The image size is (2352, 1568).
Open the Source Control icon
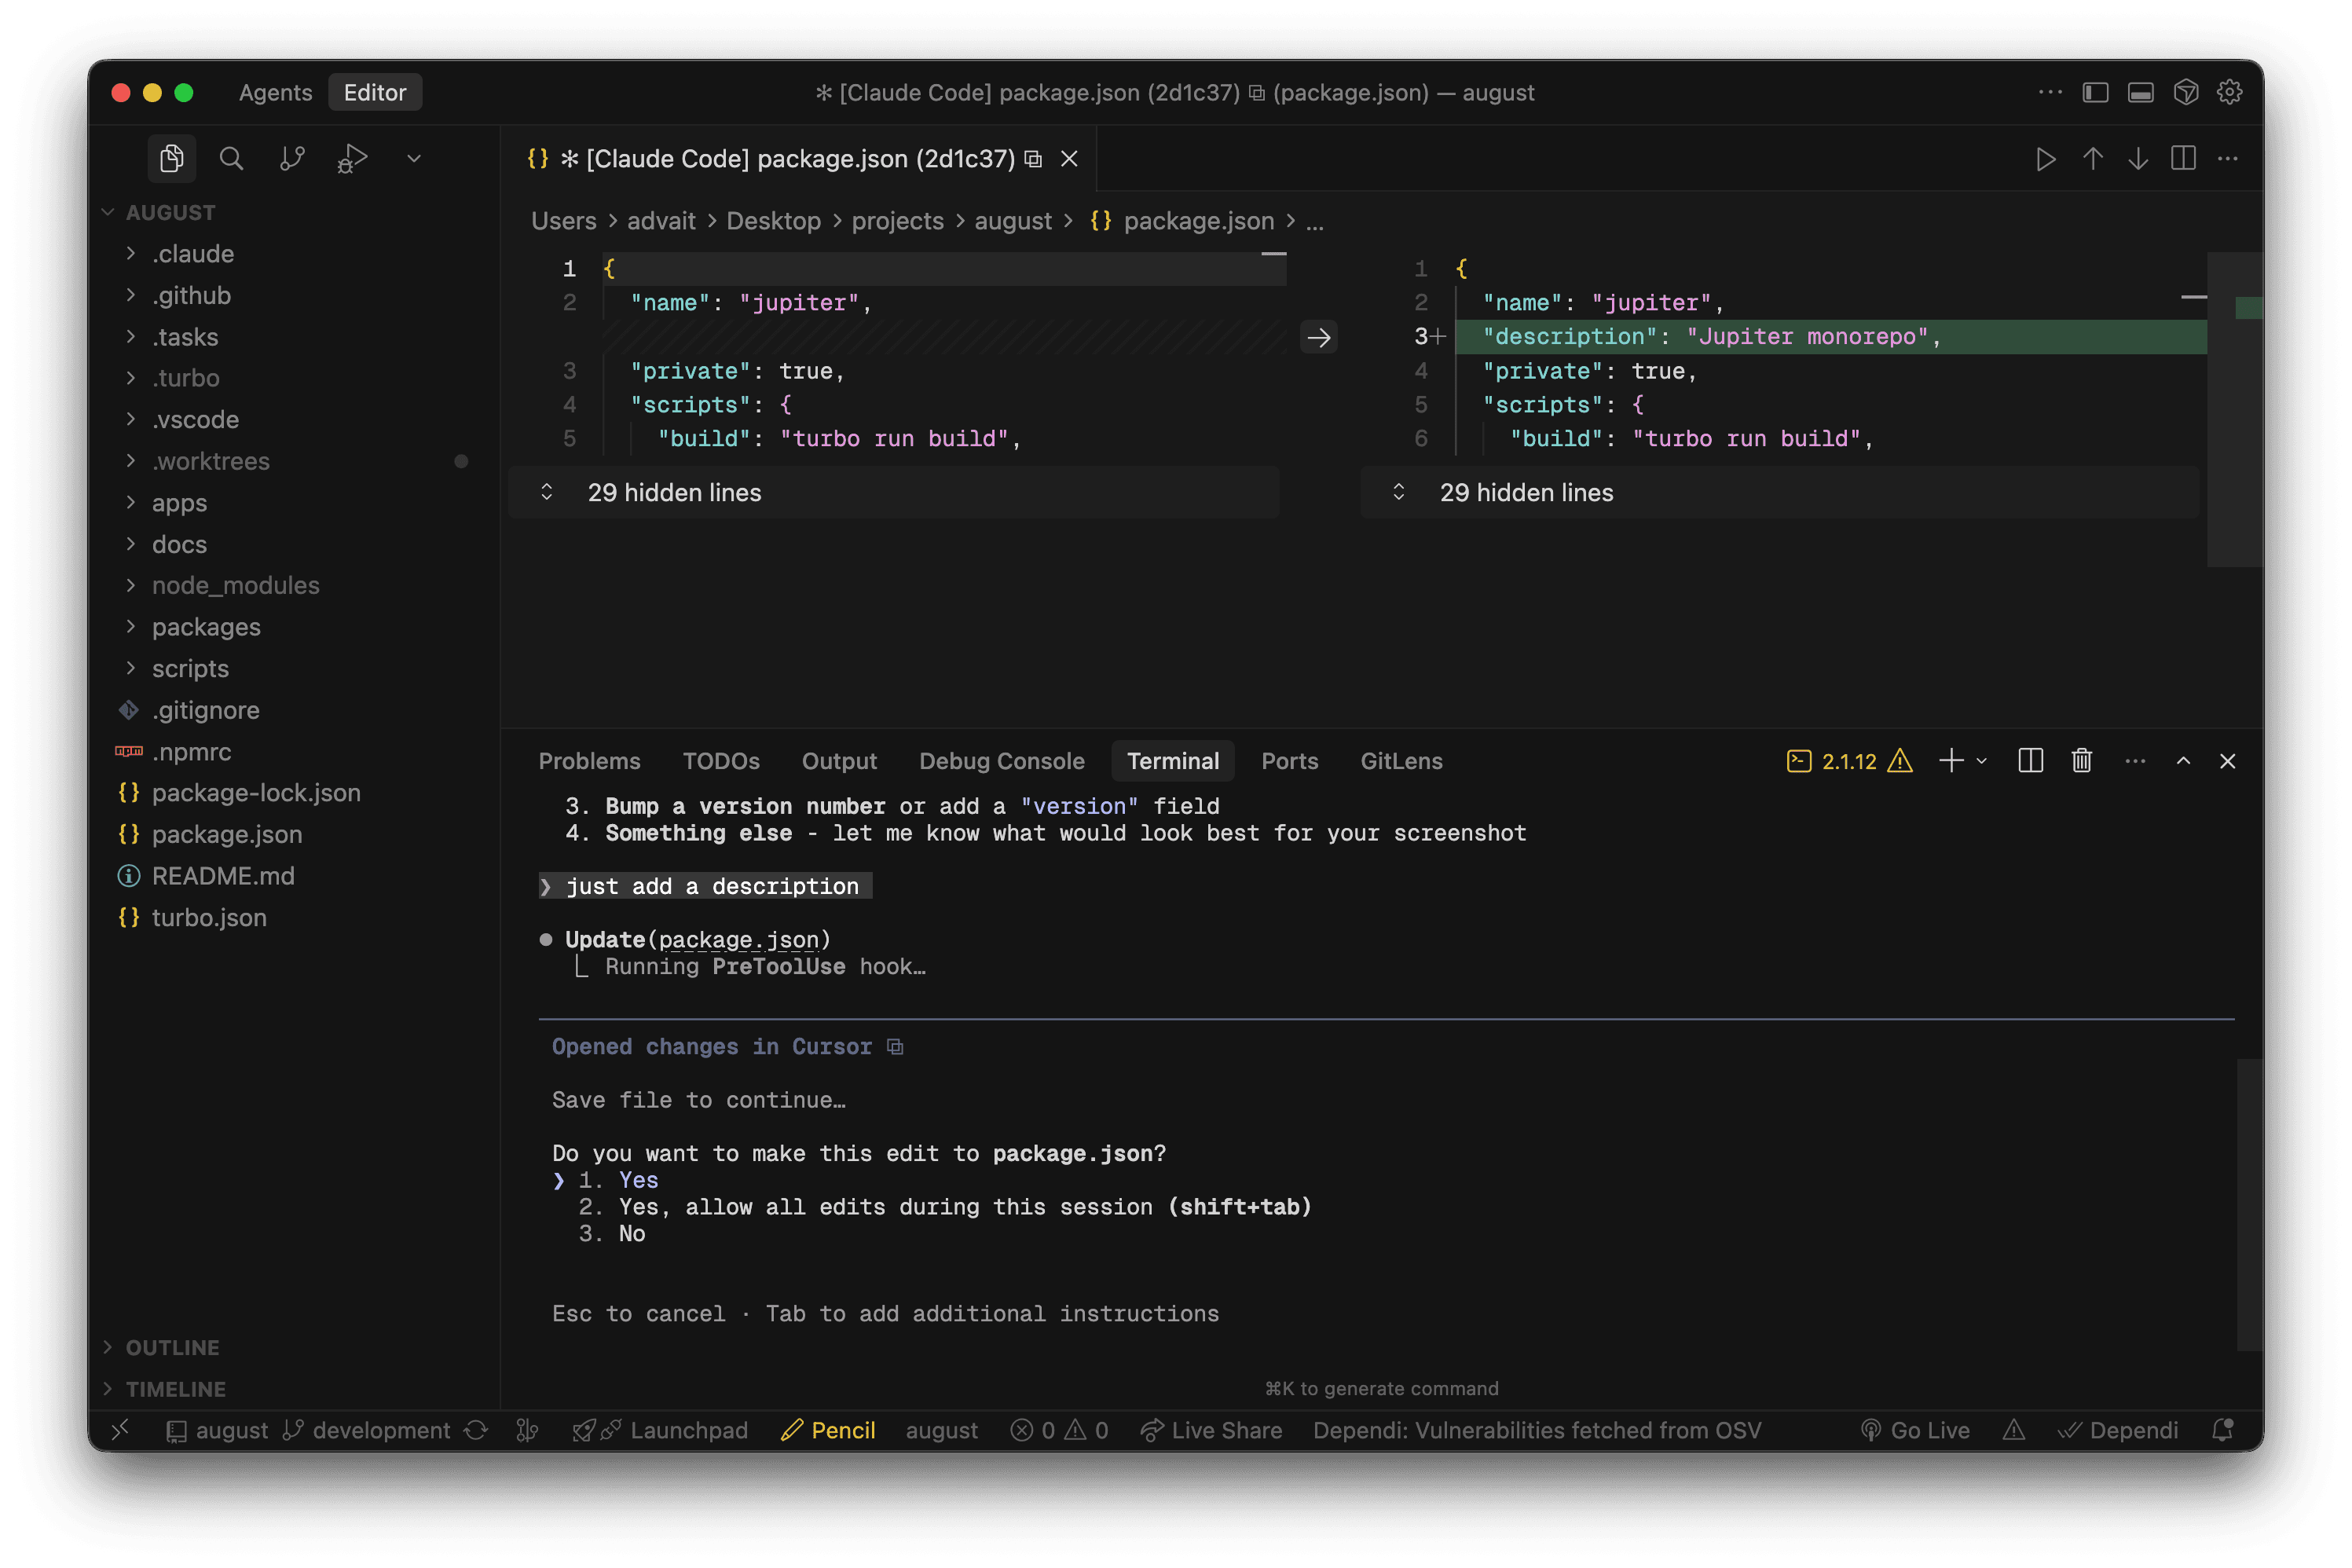pos(292,158)
